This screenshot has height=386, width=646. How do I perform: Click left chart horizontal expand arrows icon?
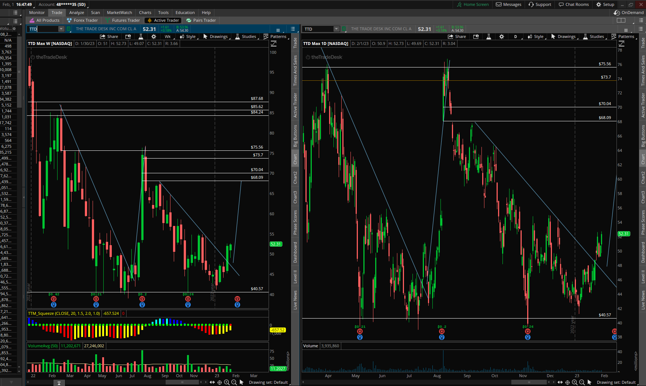tap(212, 382)
